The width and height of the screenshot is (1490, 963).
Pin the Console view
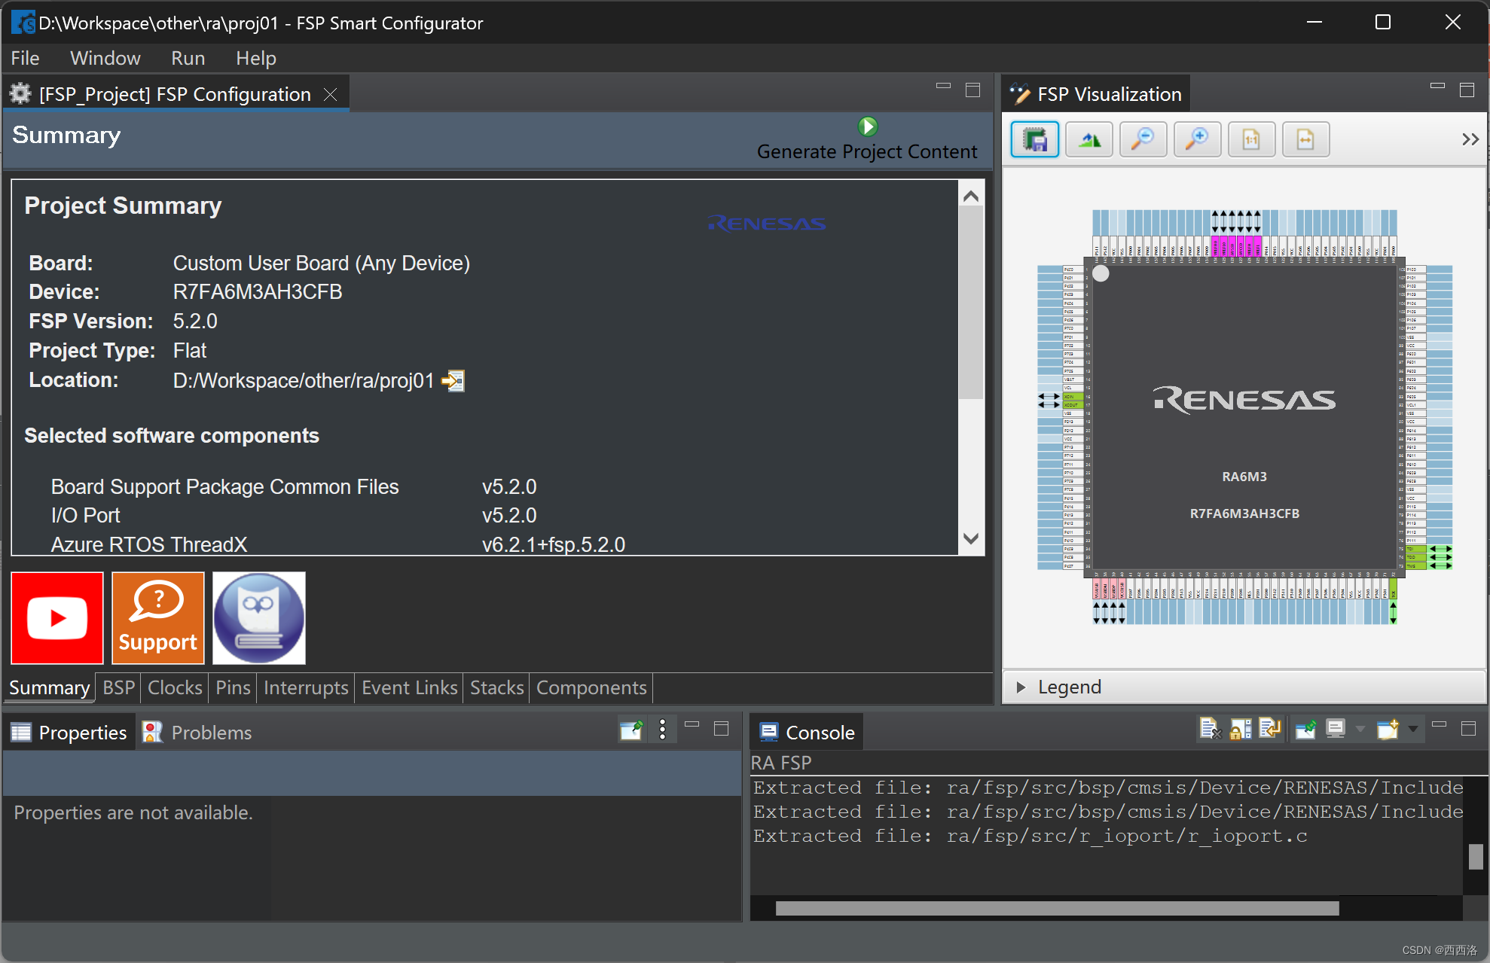[1305, 729]
